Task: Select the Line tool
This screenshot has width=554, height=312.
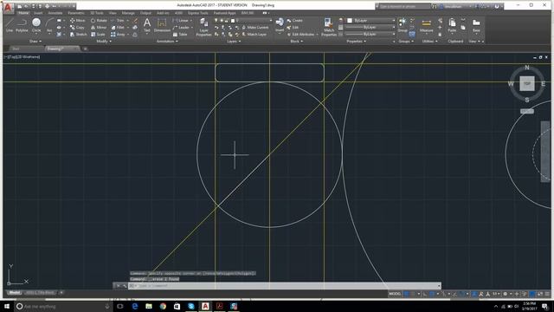Action: [x=10, y=25]
